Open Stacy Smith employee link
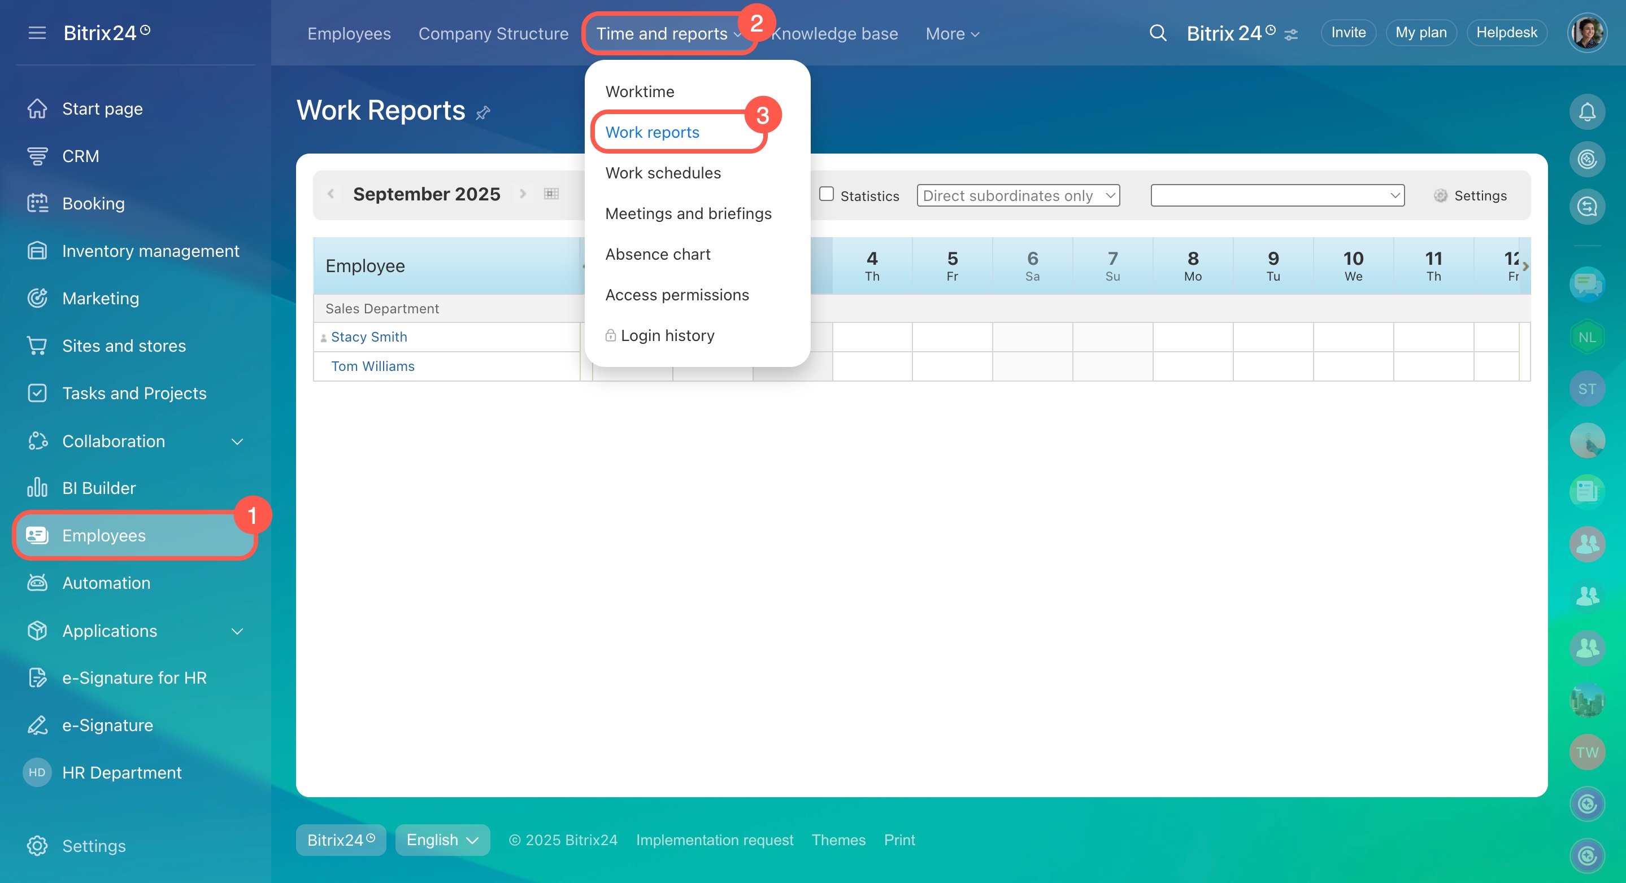Image resolution: width=1626 pixels, height=883 pixels. tap(368, 337)
